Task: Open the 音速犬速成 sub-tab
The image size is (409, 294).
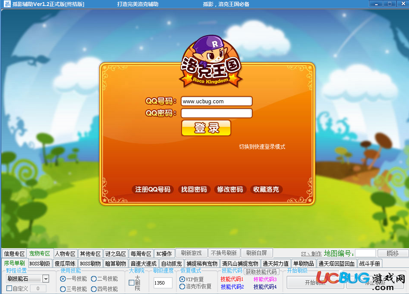Action: (x=143, y=264)
